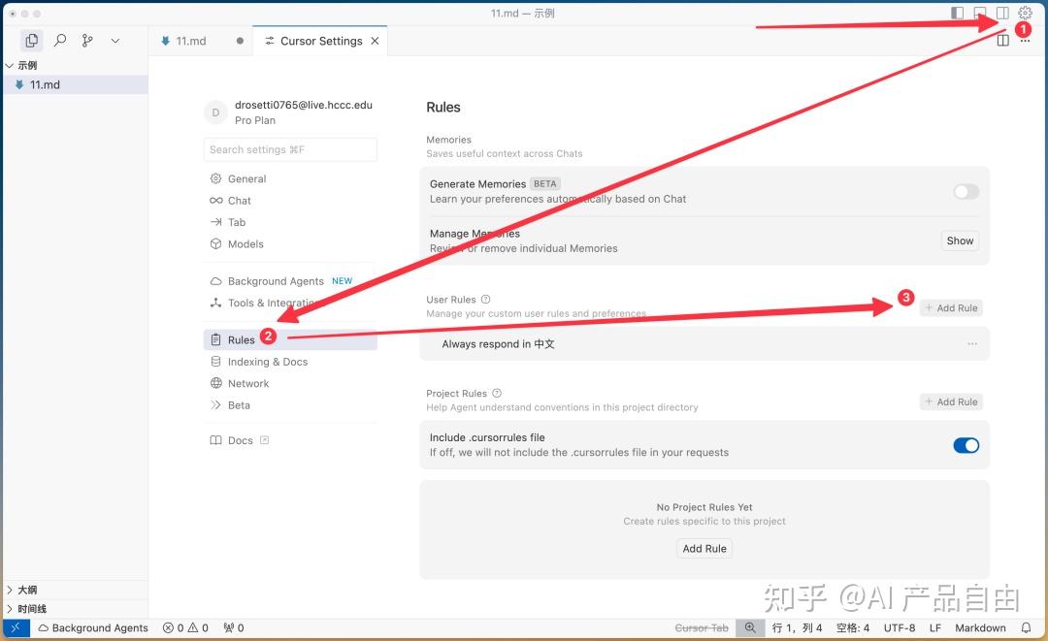Show errors and warnings count
The width and height of the screenshot is (1048, 641).
click(185, 628)
